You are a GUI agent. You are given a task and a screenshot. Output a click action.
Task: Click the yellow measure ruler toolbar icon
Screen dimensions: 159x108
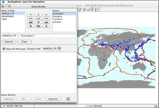[x=88, y=10]
